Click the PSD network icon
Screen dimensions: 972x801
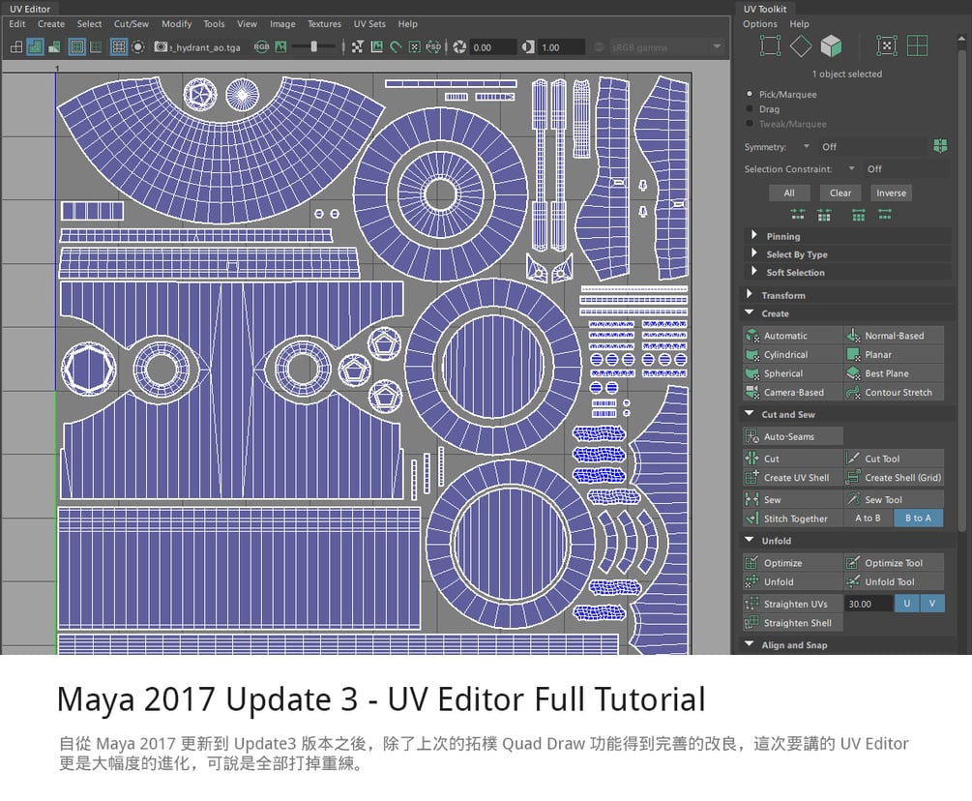click(x=433, y=47)
